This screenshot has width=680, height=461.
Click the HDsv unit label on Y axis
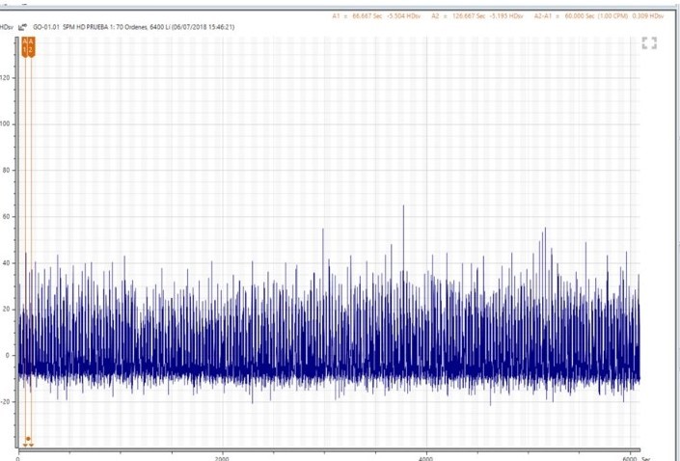tap(6, 29)
